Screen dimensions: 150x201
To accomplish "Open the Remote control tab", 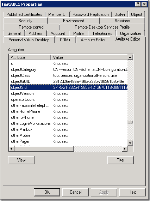I will coord(31,27).
